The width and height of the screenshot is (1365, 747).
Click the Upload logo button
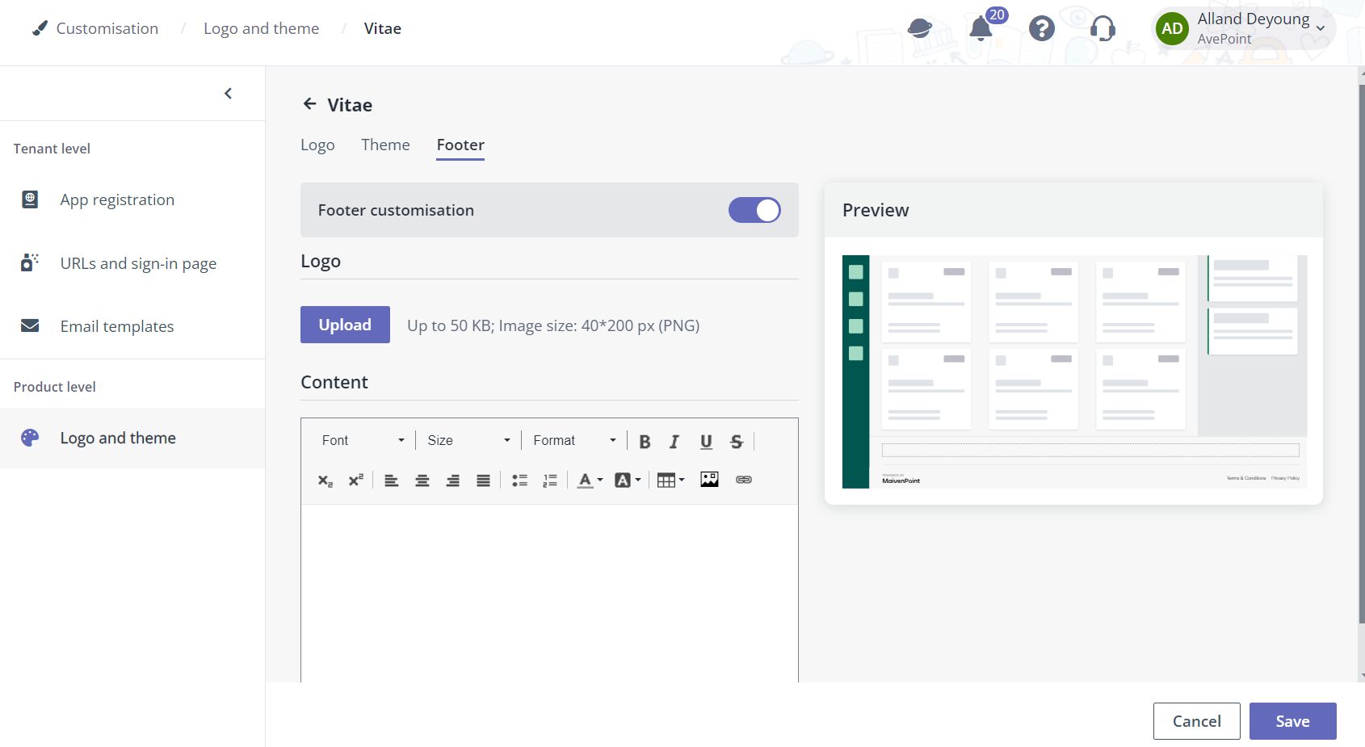point(345,325)
